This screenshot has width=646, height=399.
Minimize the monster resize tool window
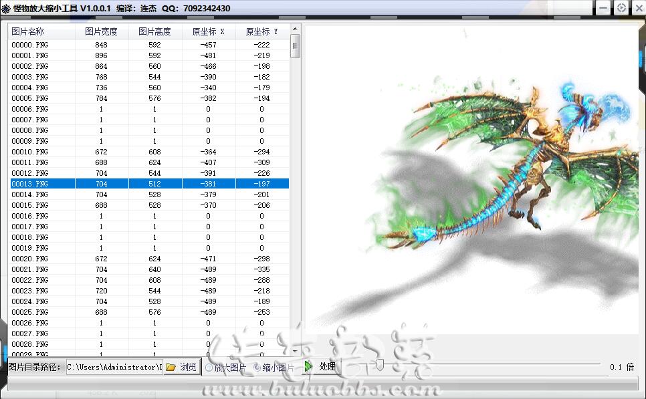603,8
